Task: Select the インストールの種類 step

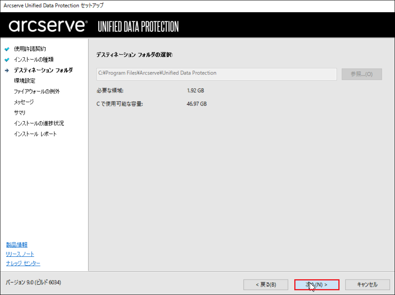Action: (x=33, y=59)
